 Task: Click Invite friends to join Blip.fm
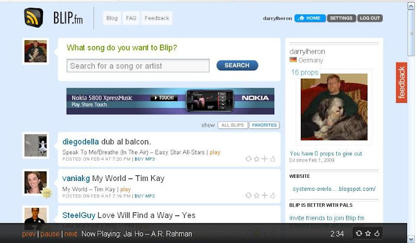tap(327, 218)
